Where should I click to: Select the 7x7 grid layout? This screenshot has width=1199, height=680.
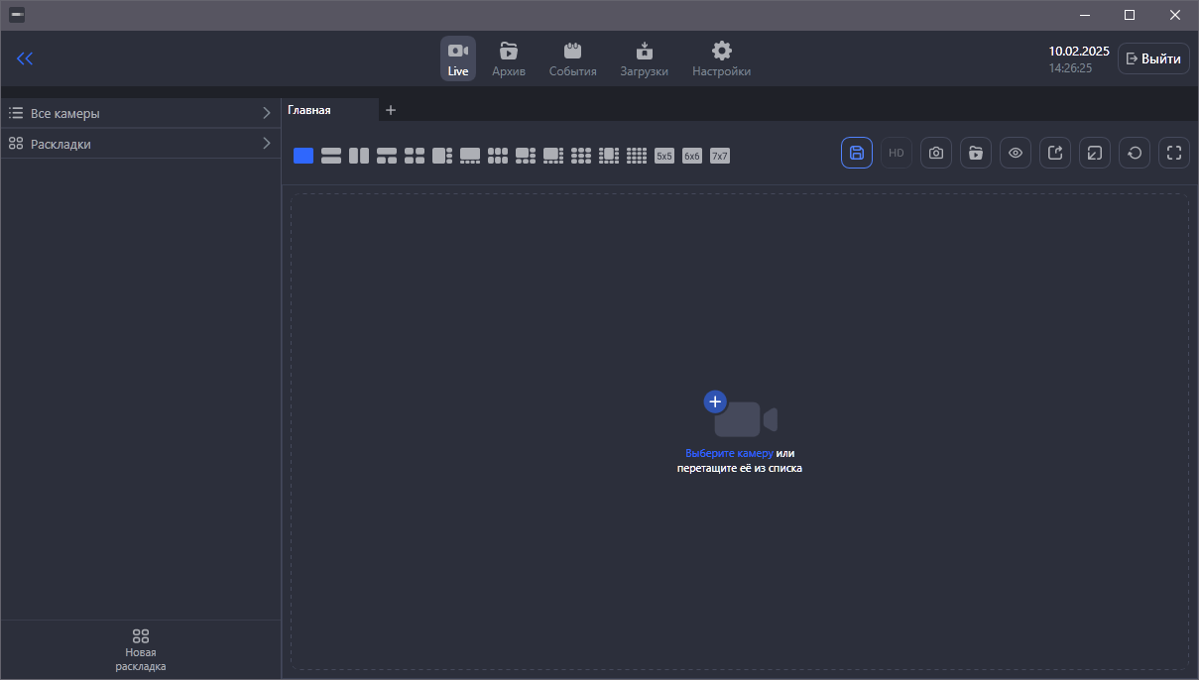pos(720,156)
